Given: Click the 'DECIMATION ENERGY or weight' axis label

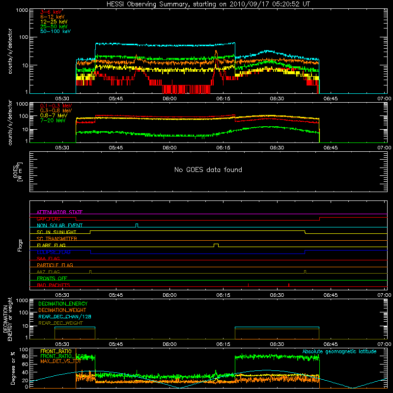Looking at the screenshot, I should (x=7, y=319).
